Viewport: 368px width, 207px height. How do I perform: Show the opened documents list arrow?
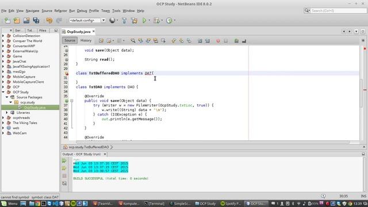point(356,32)
